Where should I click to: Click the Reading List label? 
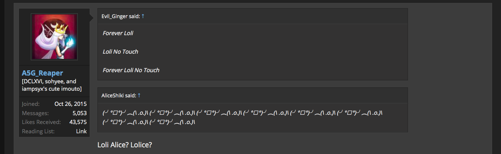click(38, 131)
